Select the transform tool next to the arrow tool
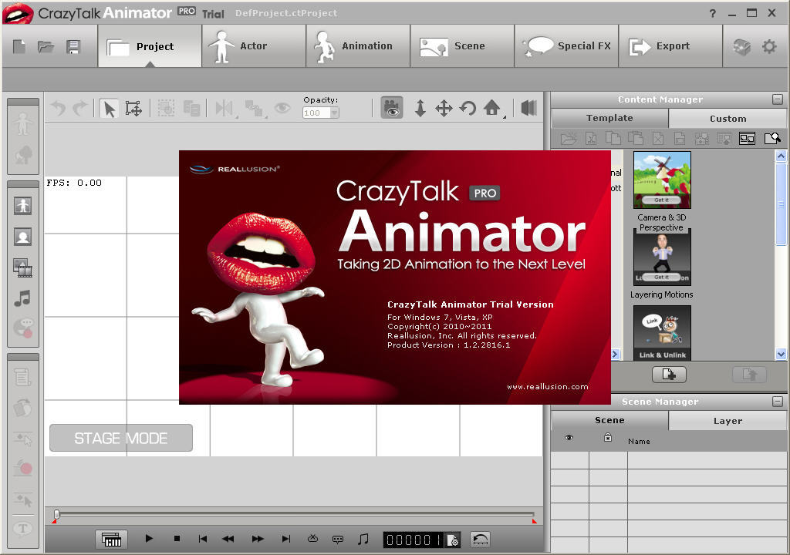Image resolution: width=790 pixels, height=555 pixels. pyautogui.click(x=134, y=109)
